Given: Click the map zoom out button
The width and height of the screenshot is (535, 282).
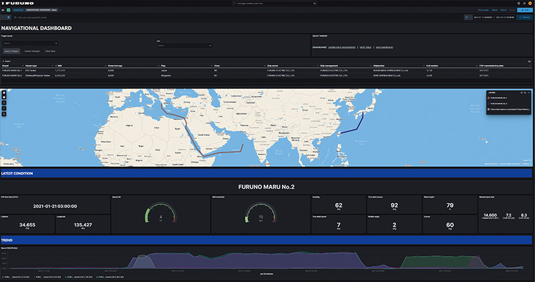Looking at the screenshot, I should [4, 97].
